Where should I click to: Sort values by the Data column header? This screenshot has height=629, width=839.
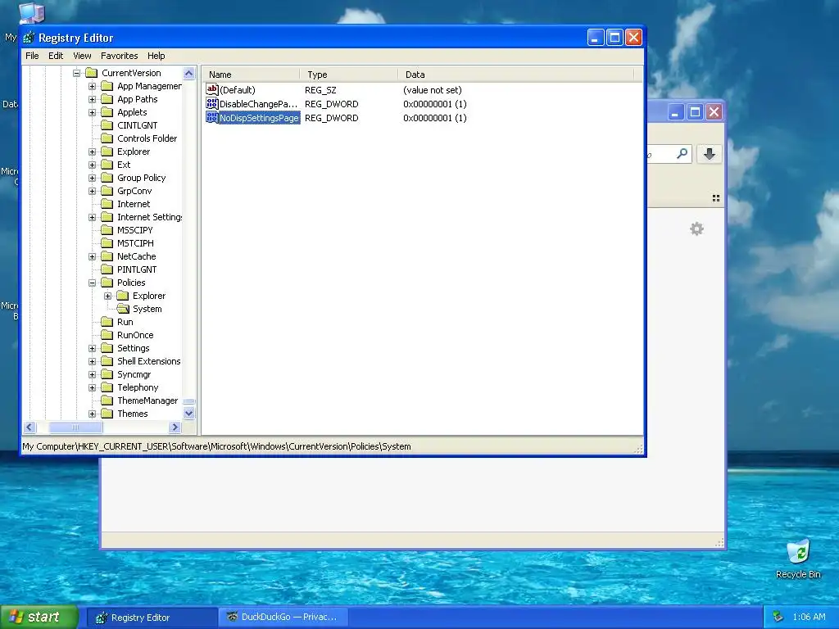point(515,75)
